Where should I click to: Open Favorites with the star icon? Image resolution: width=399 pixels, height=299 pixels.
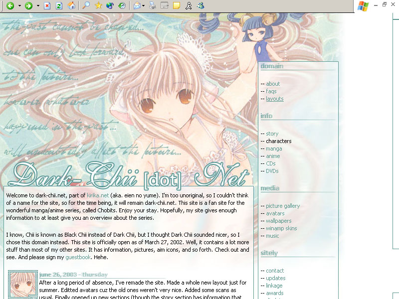(x=99, y=6)
